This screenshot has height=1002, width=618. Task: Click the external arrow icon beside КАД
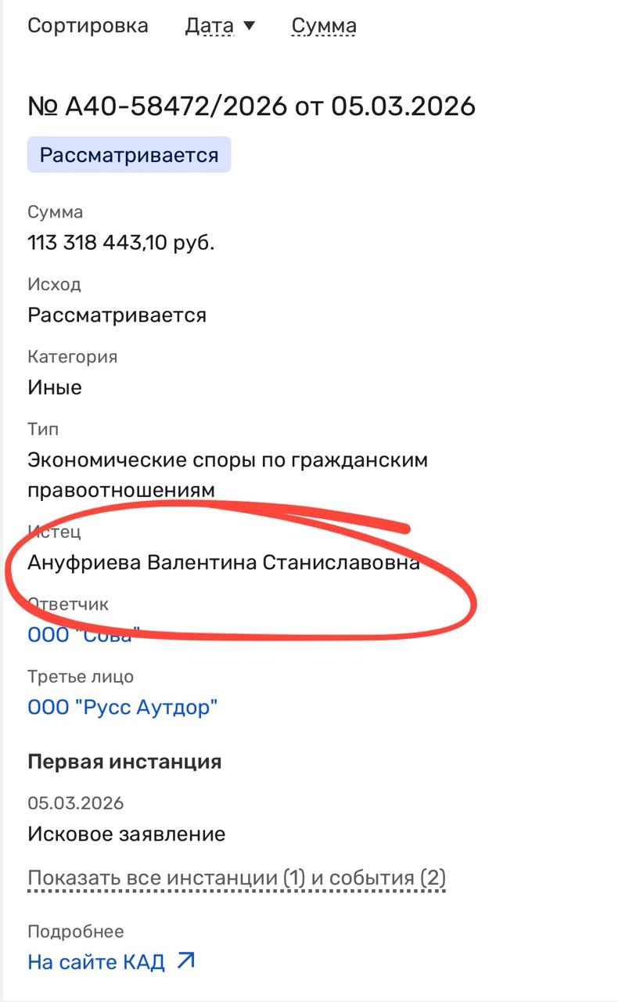pos(185,961)
